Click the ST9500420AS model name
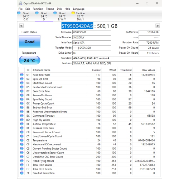This screenshot has width=179, height=179. (x=77, y=26)
